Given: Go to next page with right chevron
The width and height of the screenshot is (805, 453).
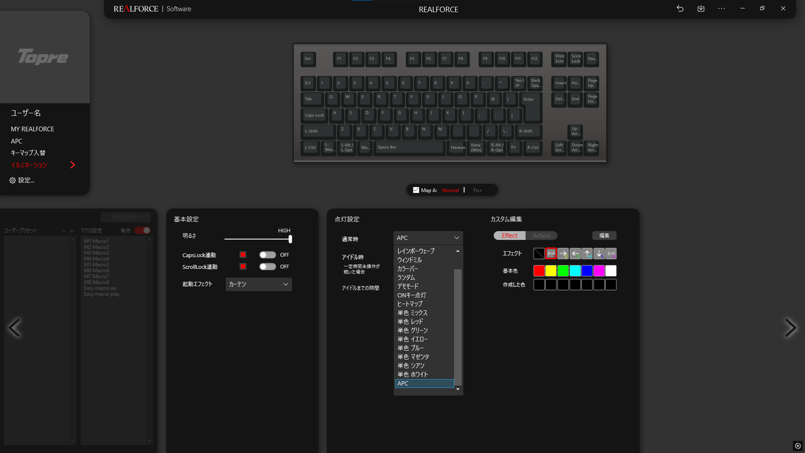Looking at the screenshot, I should (790, 328).
